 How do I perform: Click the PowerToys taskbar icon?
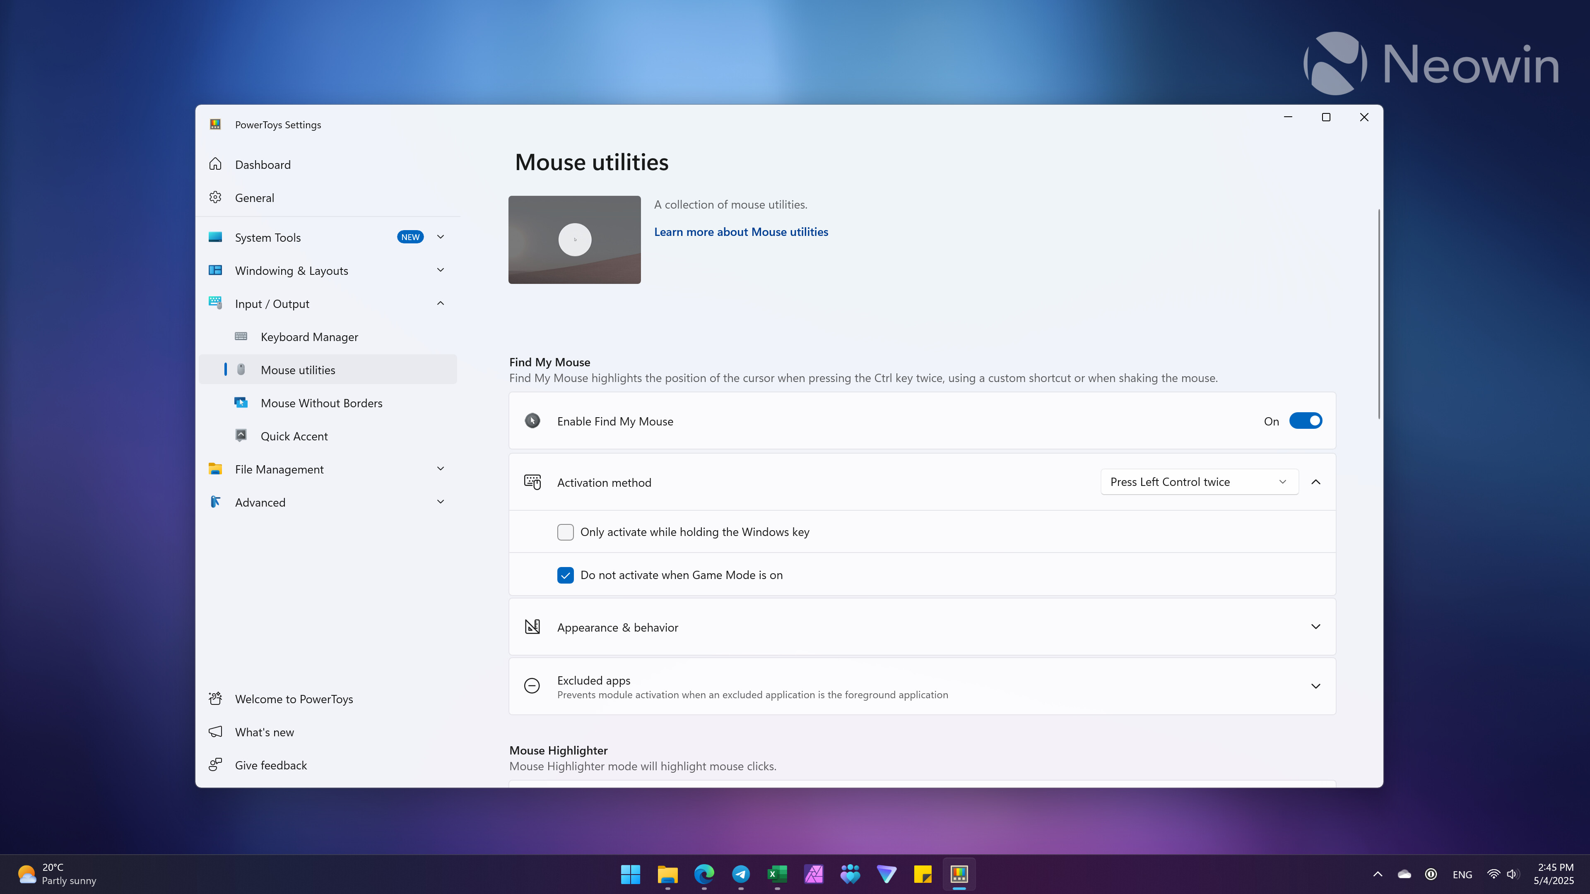coord(959,874)
